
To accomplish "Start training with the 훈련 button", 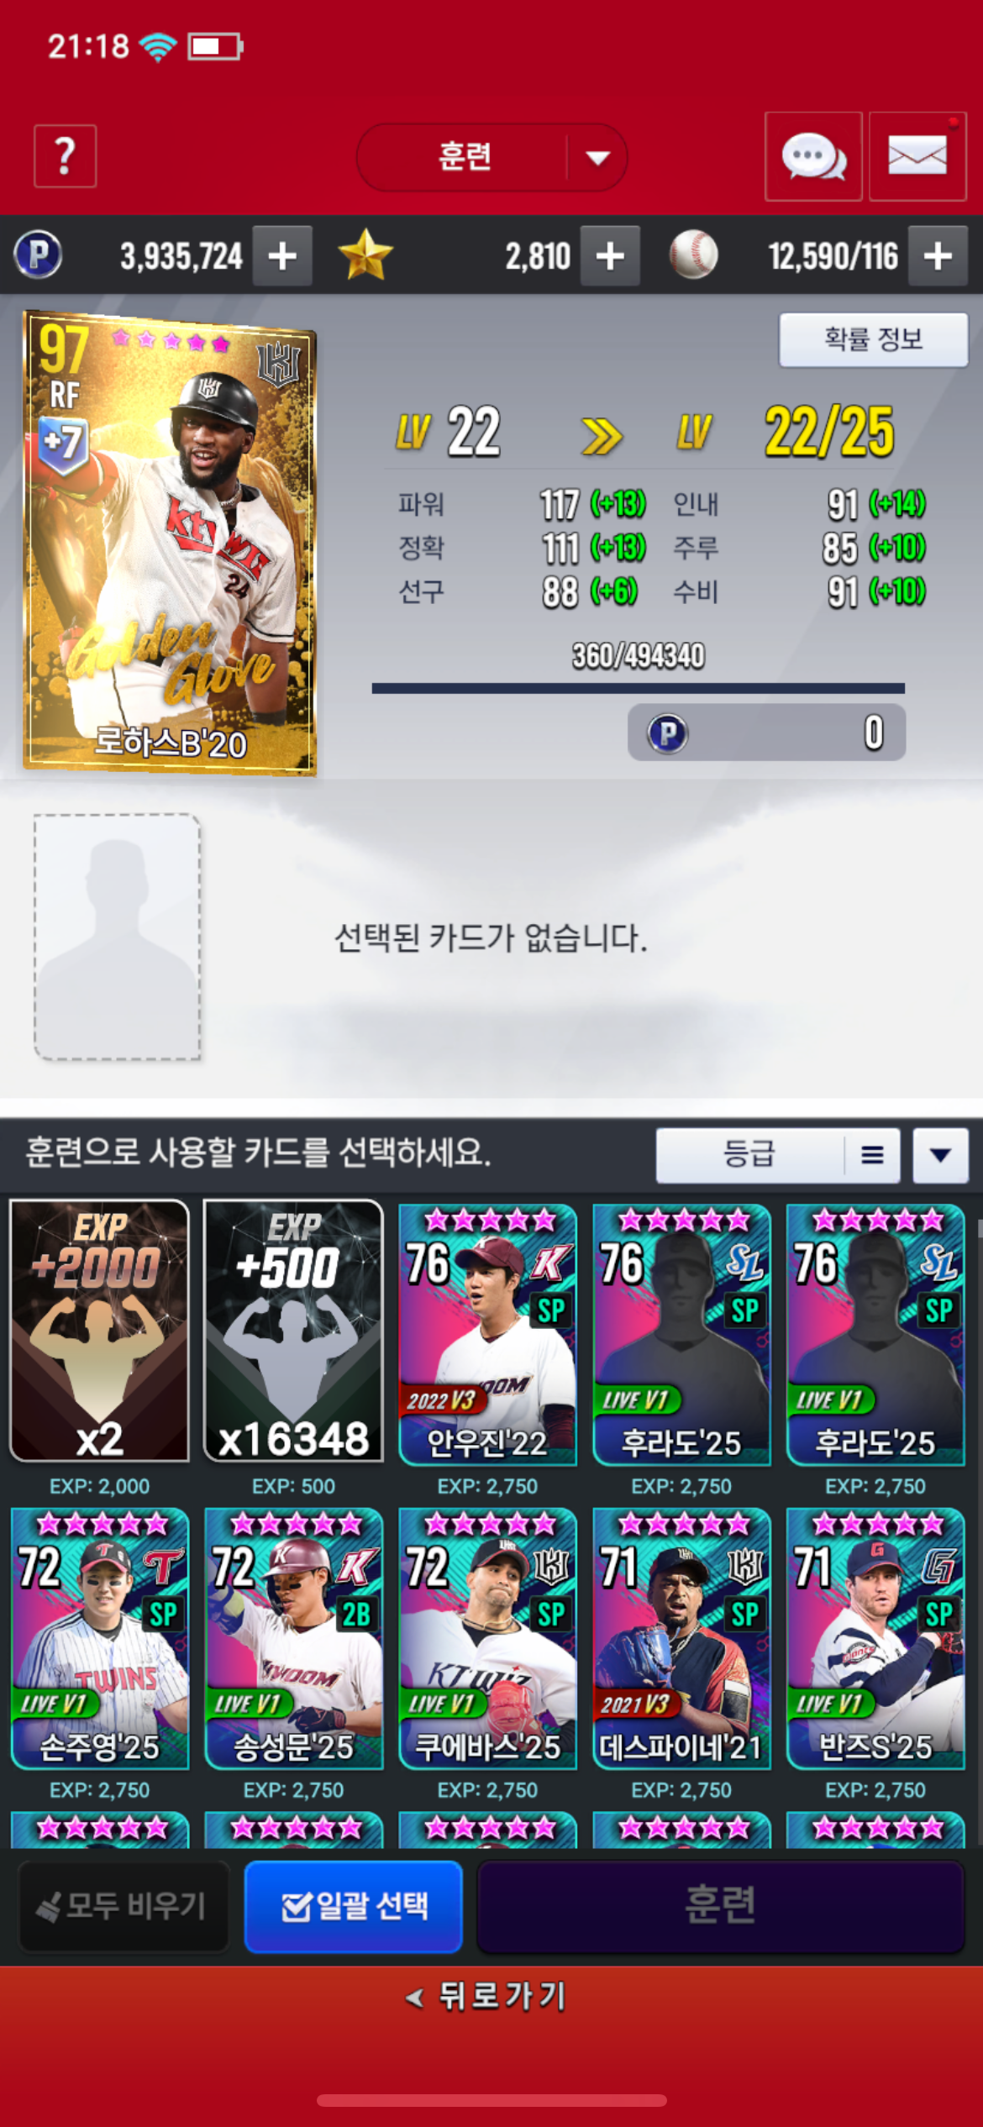I will click(720, 1906).
